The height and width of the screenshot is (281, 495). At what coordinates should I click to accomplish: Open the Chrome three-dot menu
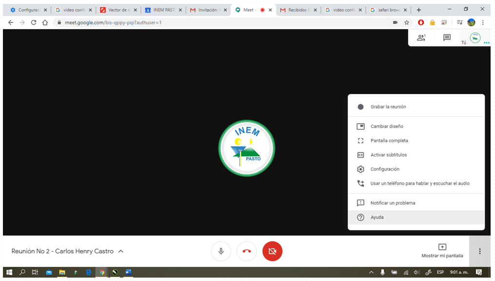pyautogui.click(x=483, y=22)
